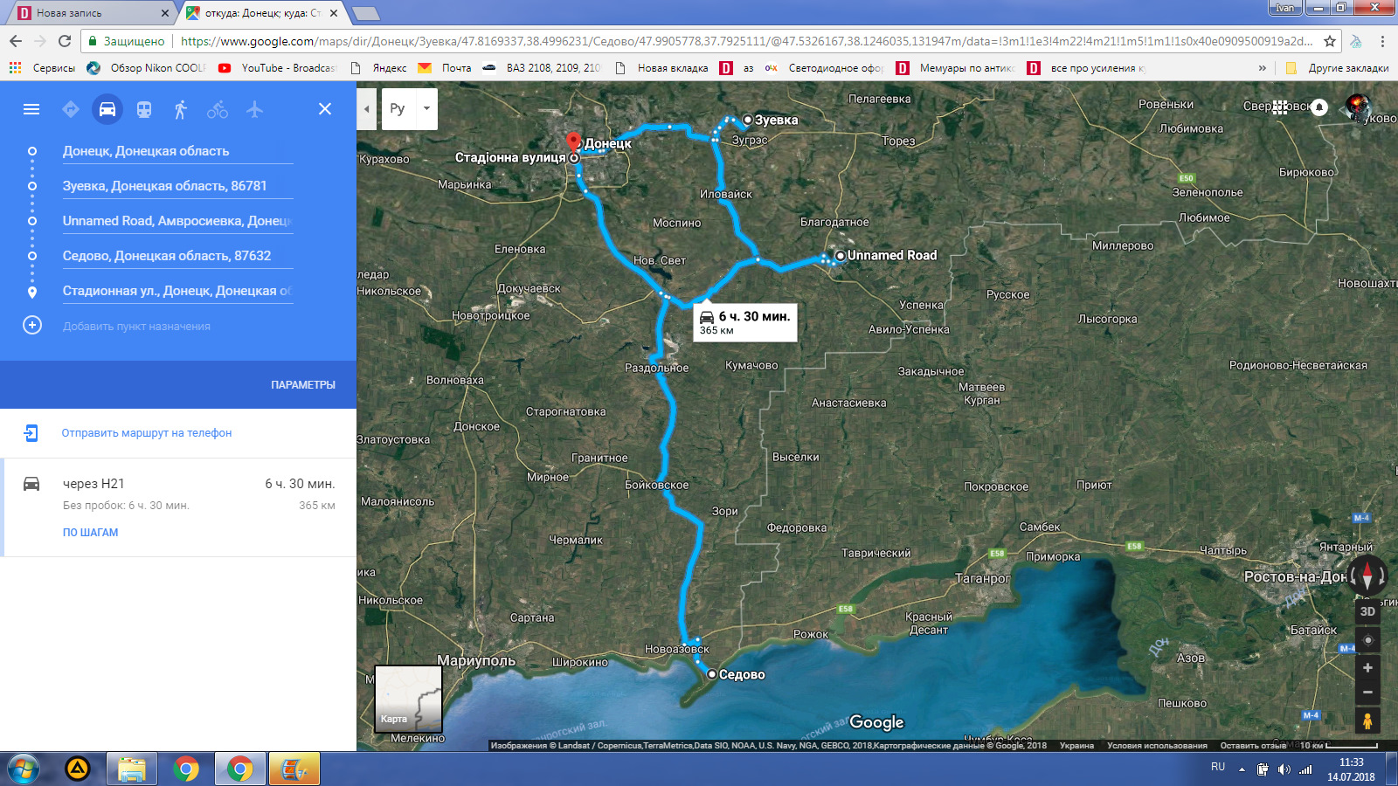Select the best travel mode icon

coord(71,109)
